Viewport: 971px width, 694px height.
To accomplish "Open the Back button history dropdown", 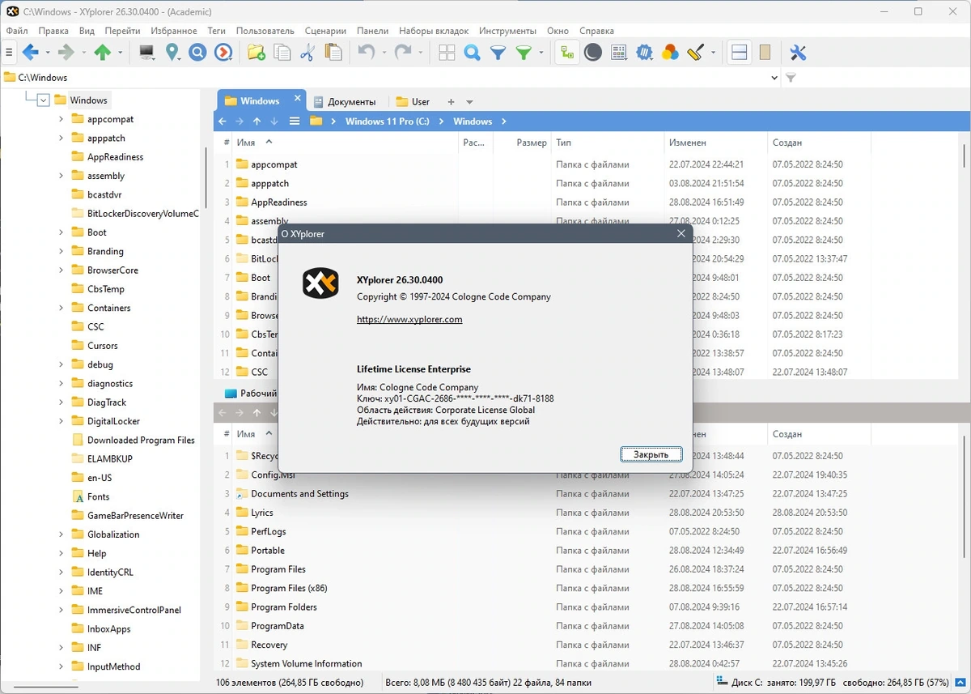I will (x=47, y=53).
